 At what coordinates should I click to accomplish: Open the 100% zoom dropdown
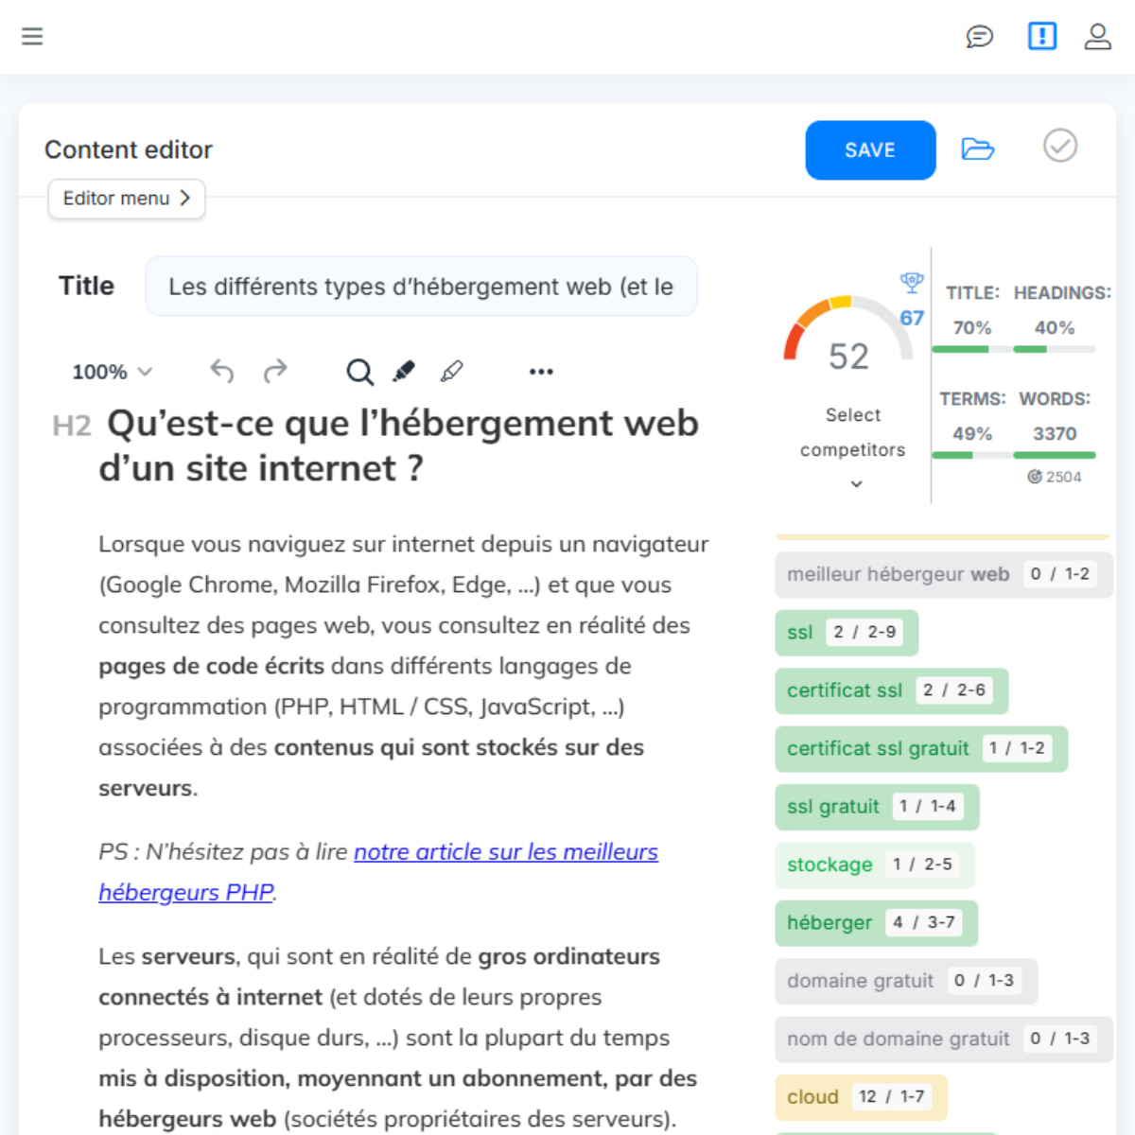click(112, 372)
